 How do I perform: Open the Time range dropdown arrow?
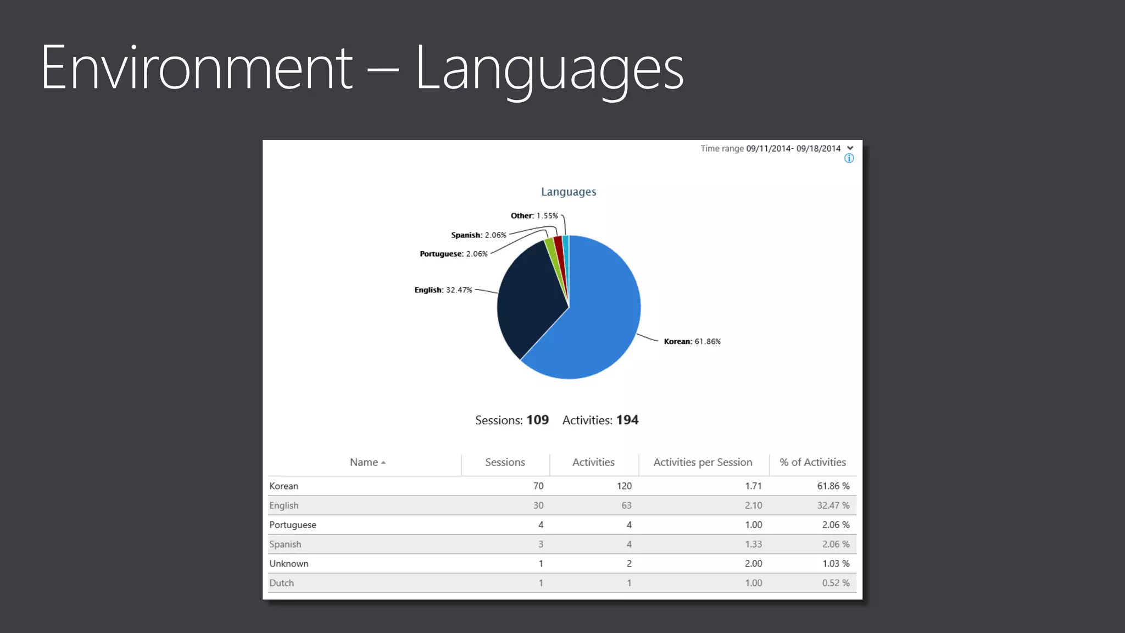point(850,148)
